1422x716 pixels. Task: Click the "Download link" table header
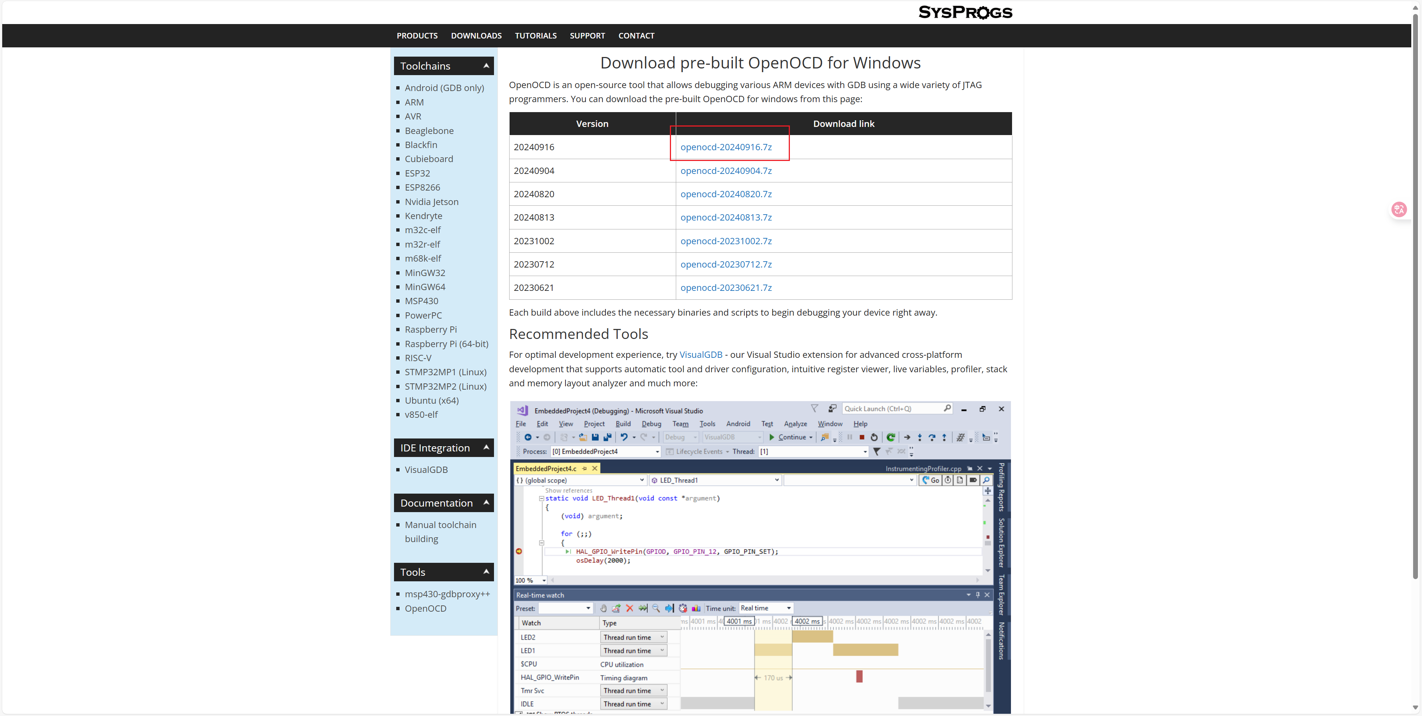(844, 124)
